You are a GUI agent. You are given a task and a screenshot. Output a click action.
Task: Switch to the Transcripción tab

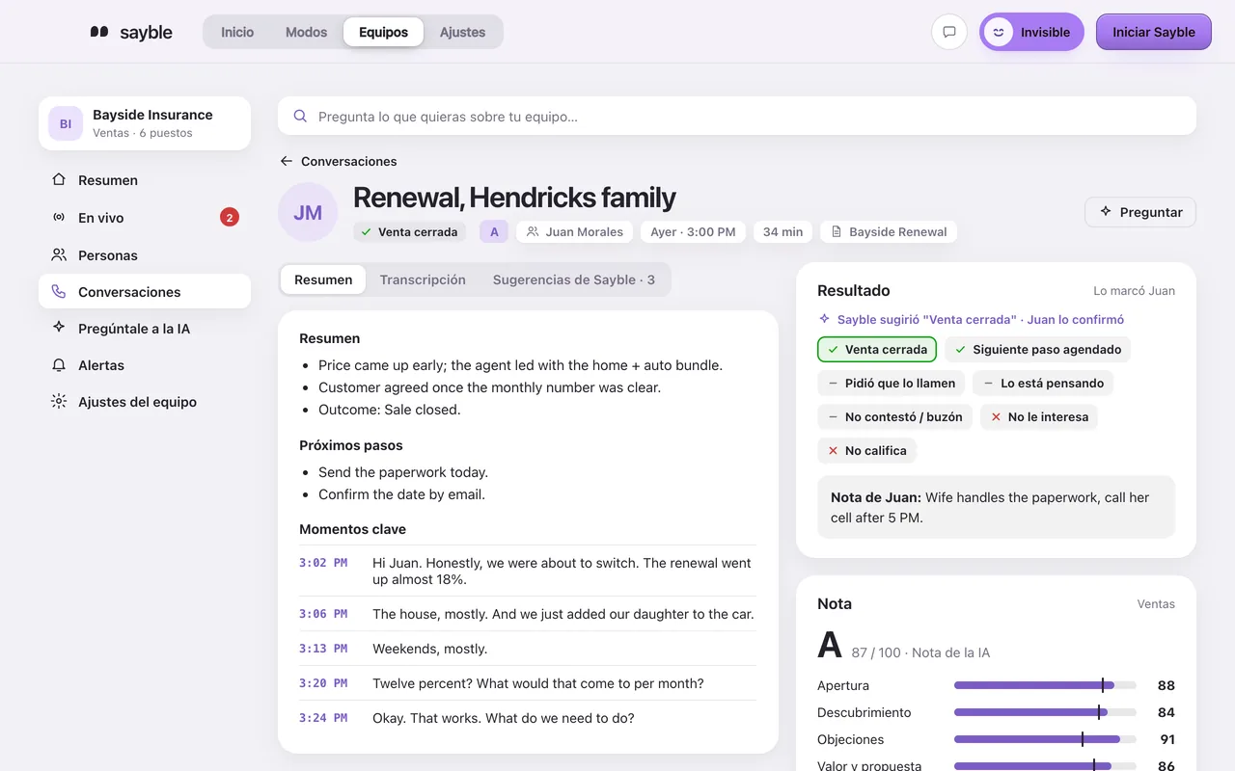pos(423,279)
